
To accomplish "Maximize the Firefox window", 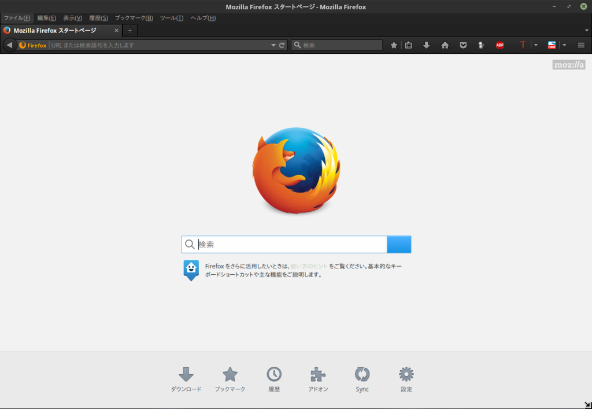I will coord(569,7).
